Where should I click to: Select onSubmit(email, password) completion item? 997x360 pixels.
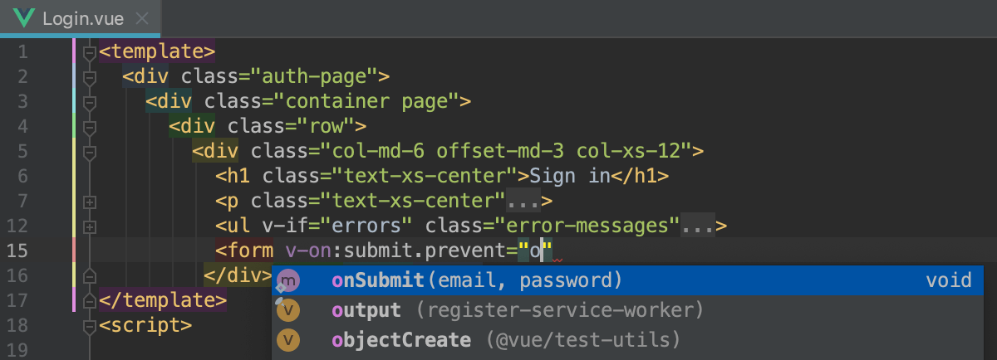477,280
